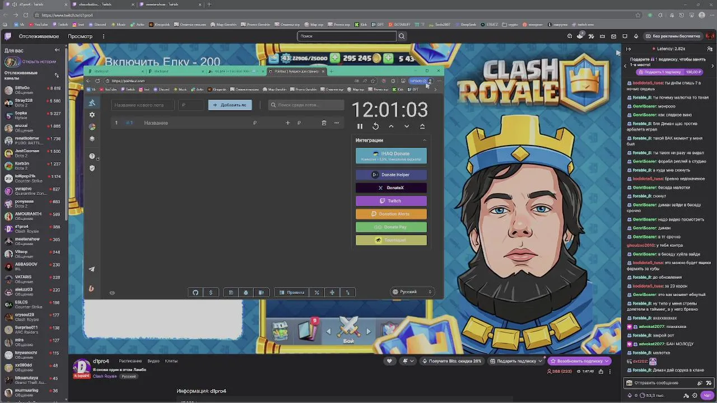
Task: Focus the lot search field
Action: [x=306, y=105]
